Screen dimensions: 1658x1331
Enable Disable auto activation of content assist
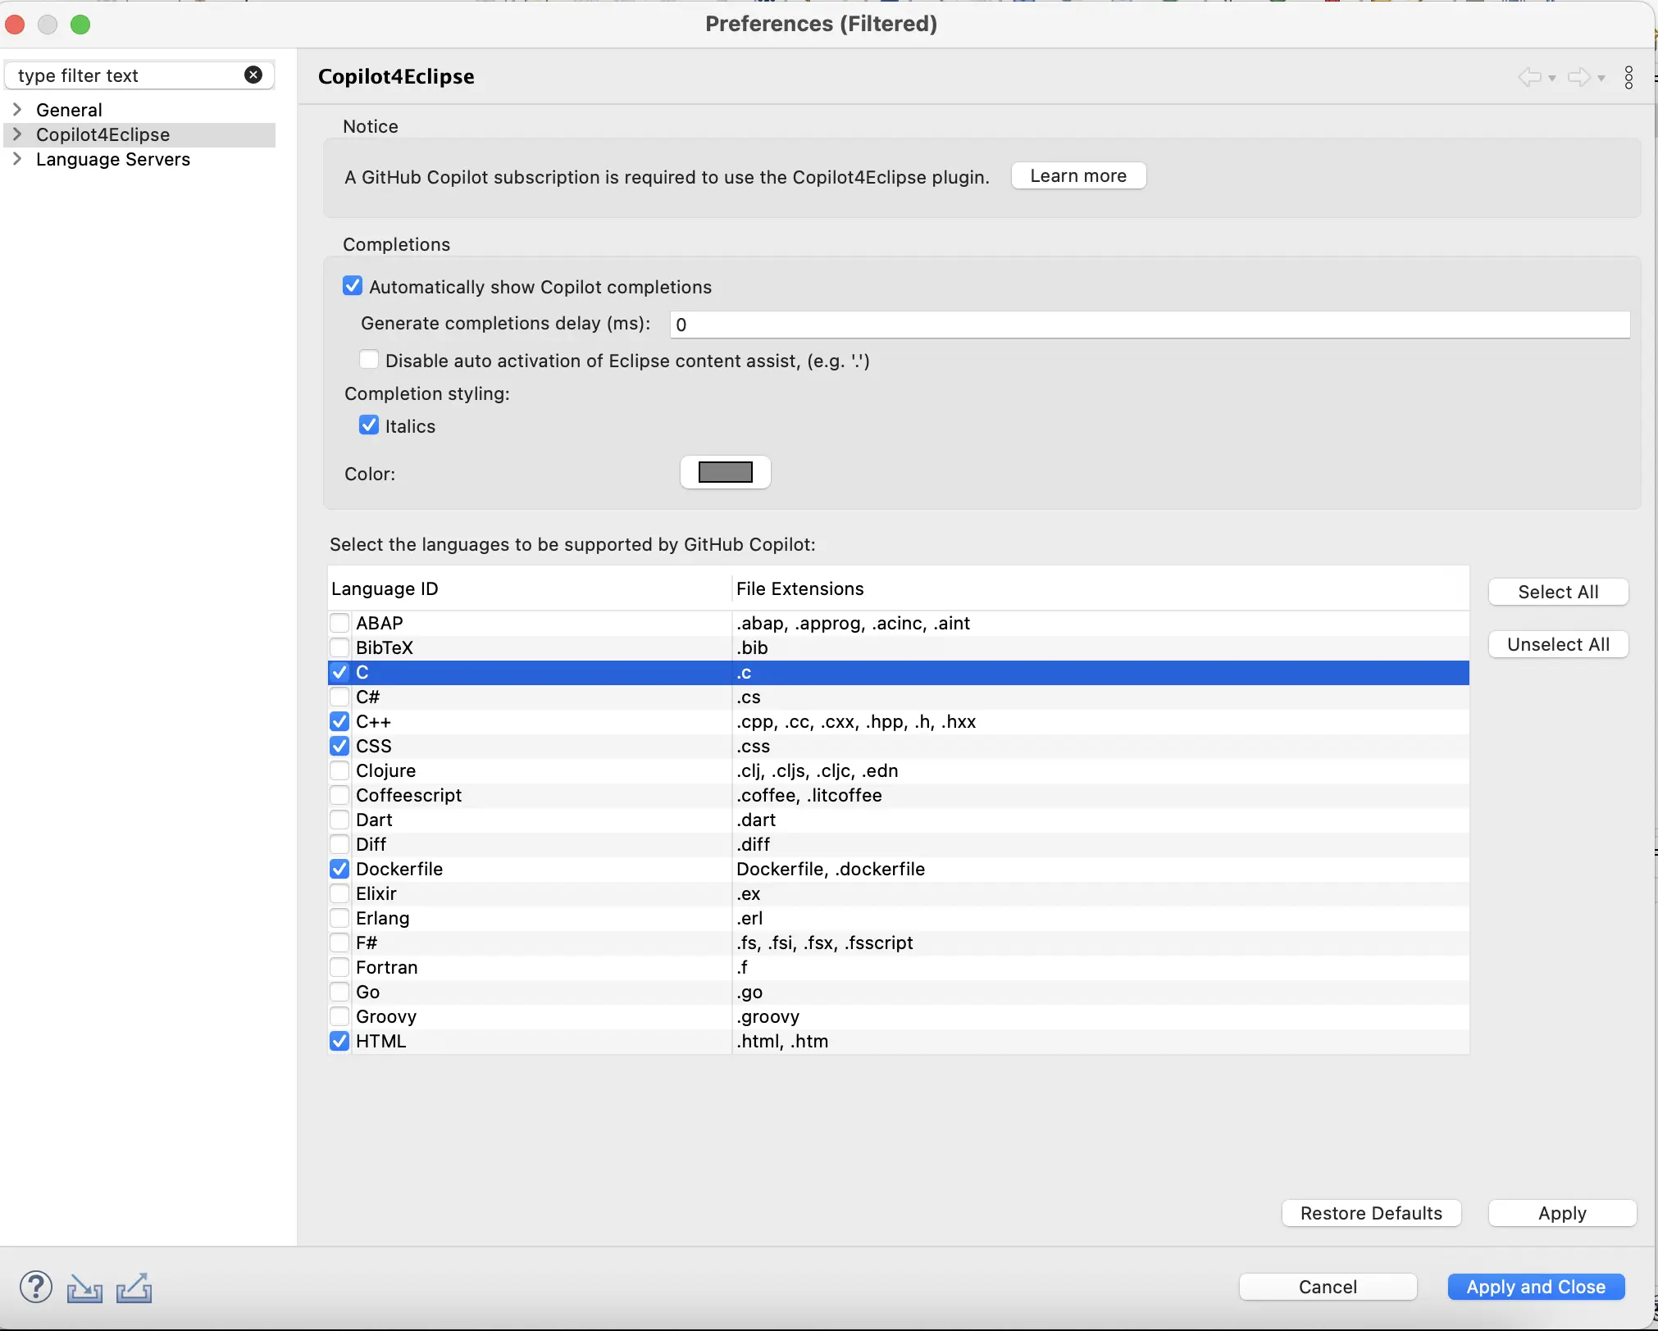tap(369, 360)
